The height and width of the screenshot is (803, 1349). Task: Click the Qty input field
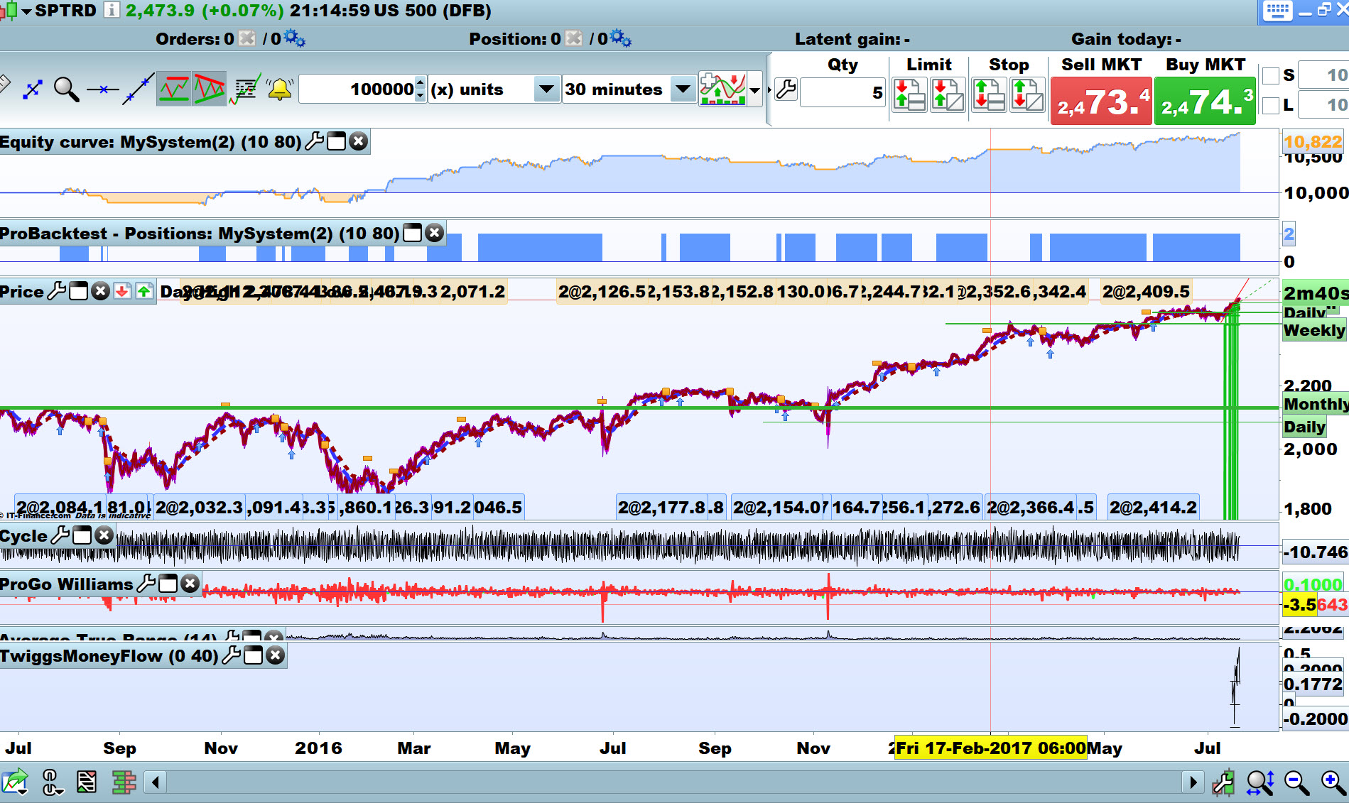(843, 93)
